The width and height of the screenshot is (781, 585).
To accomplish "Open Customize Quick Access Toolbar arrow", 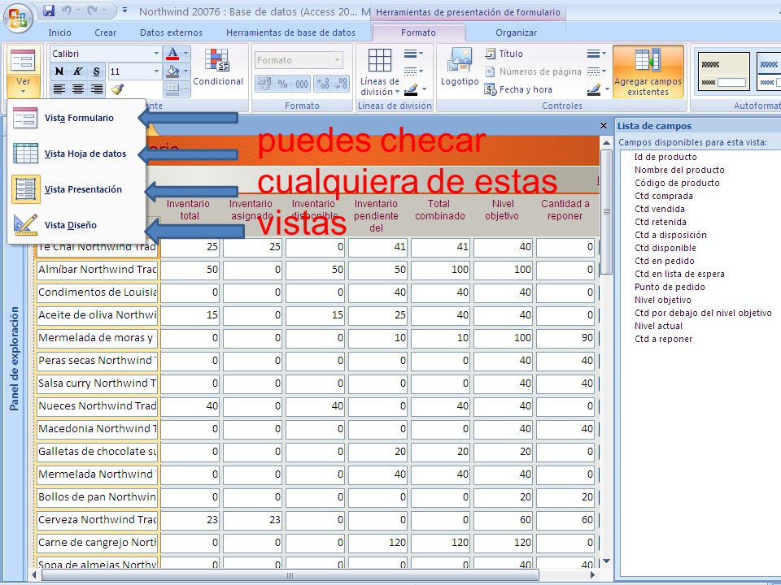I will [x=125, y=10].
